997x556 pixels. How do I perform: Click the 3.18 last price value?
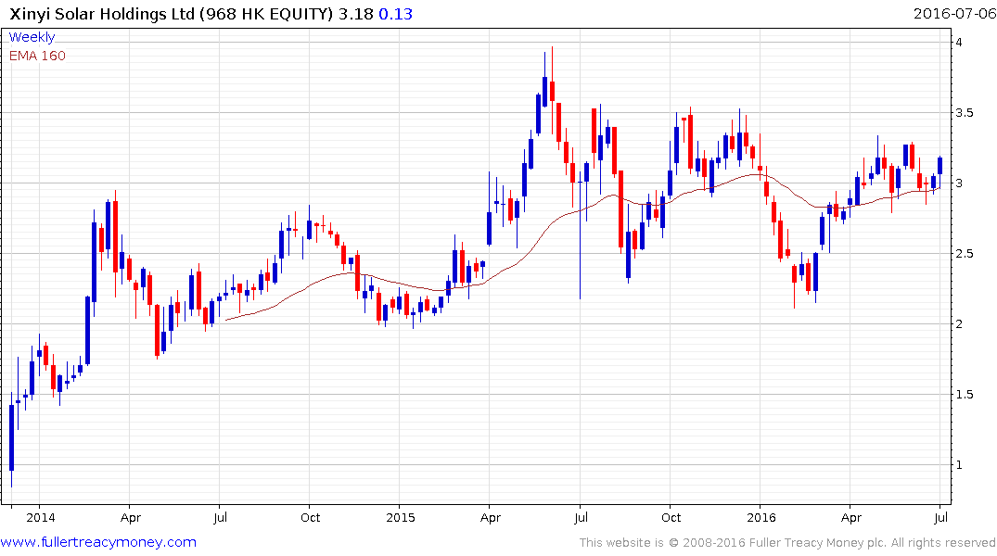[355, 13]
